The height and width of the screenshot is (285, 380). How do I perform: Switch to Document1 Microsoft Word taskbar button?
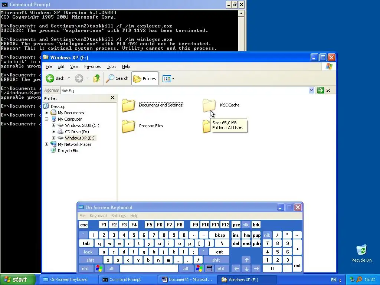point(187,279)
